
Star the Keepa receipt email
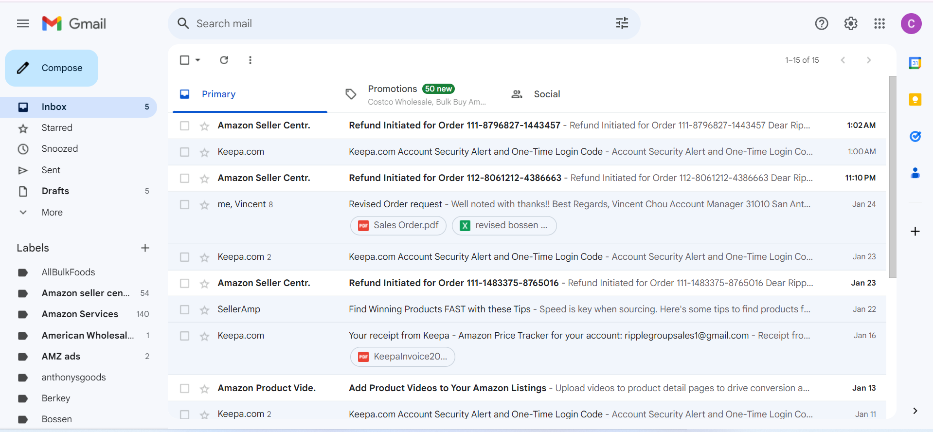(x=204, y=336)
